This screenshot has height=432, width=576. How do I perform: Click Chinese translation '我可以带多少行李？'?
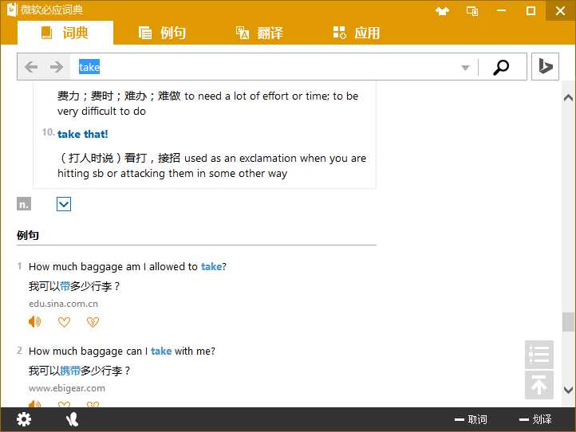click(x=74, y=286)
